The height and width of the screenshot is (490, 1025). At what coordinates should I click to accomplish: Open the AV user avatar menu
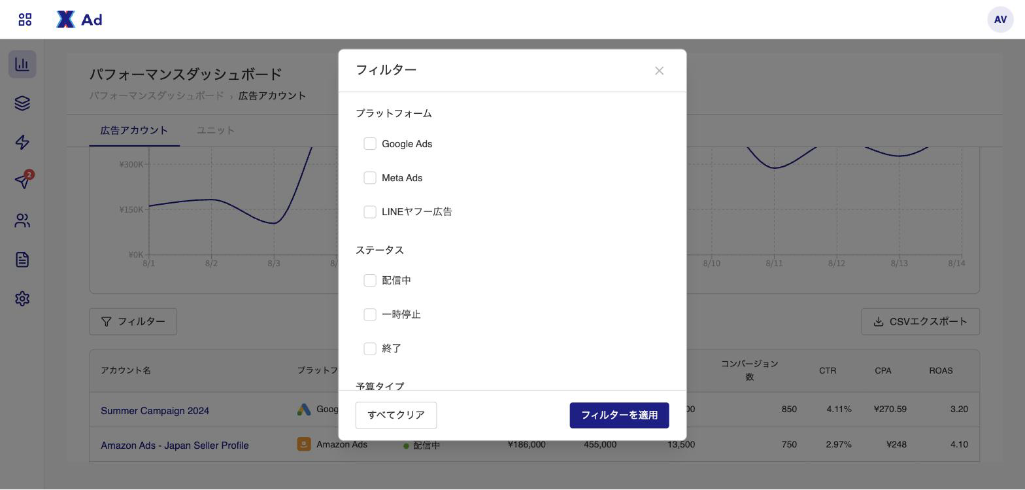(1000, 20)
